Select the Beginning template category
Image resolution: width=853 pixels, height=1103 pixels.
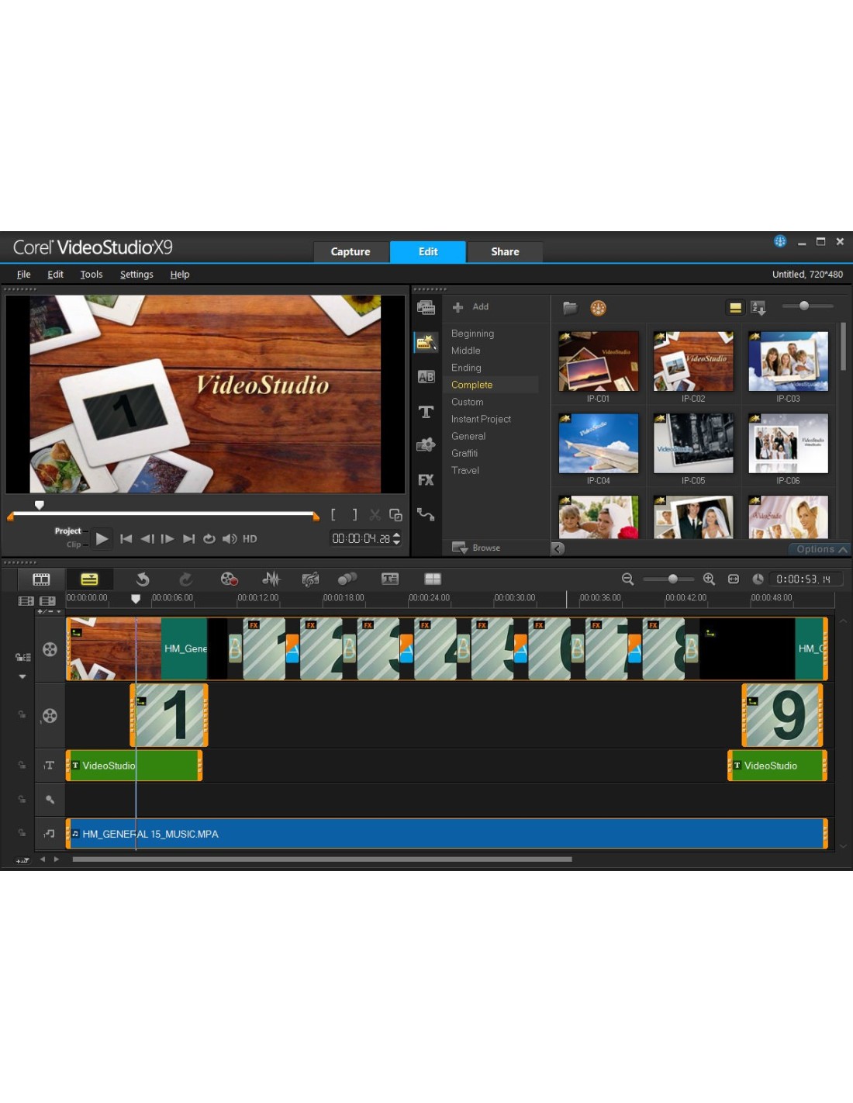pyautogui.click(x=472, y=334)
